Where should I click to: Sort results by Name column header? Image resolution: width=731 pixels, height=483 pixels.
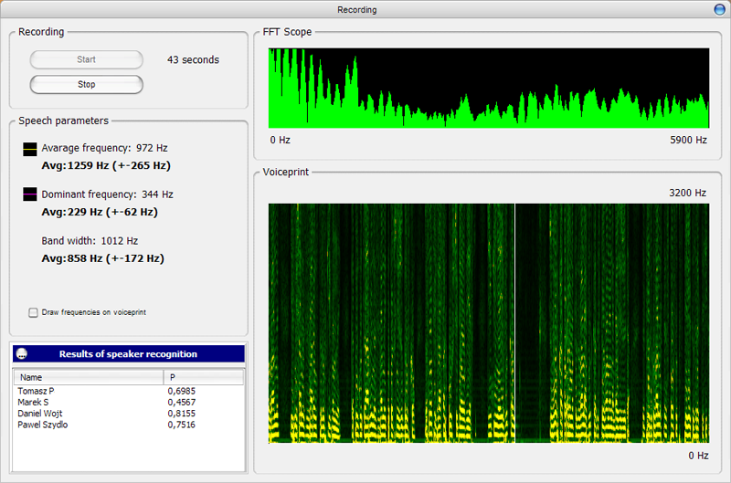[x=89, y=377]
